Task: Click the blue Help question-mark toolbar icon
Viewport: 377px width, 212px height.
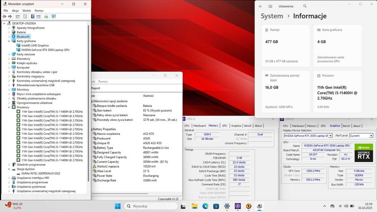Action: pos(32,16)
